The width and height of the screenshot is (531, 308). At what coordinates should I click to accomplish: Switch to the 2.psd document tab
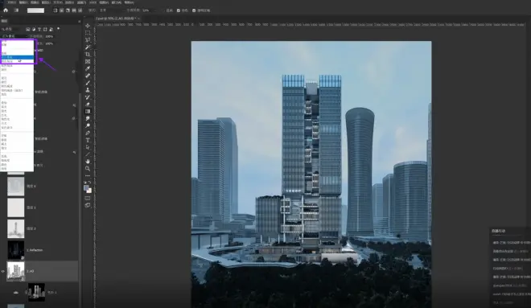click(115, 18)
